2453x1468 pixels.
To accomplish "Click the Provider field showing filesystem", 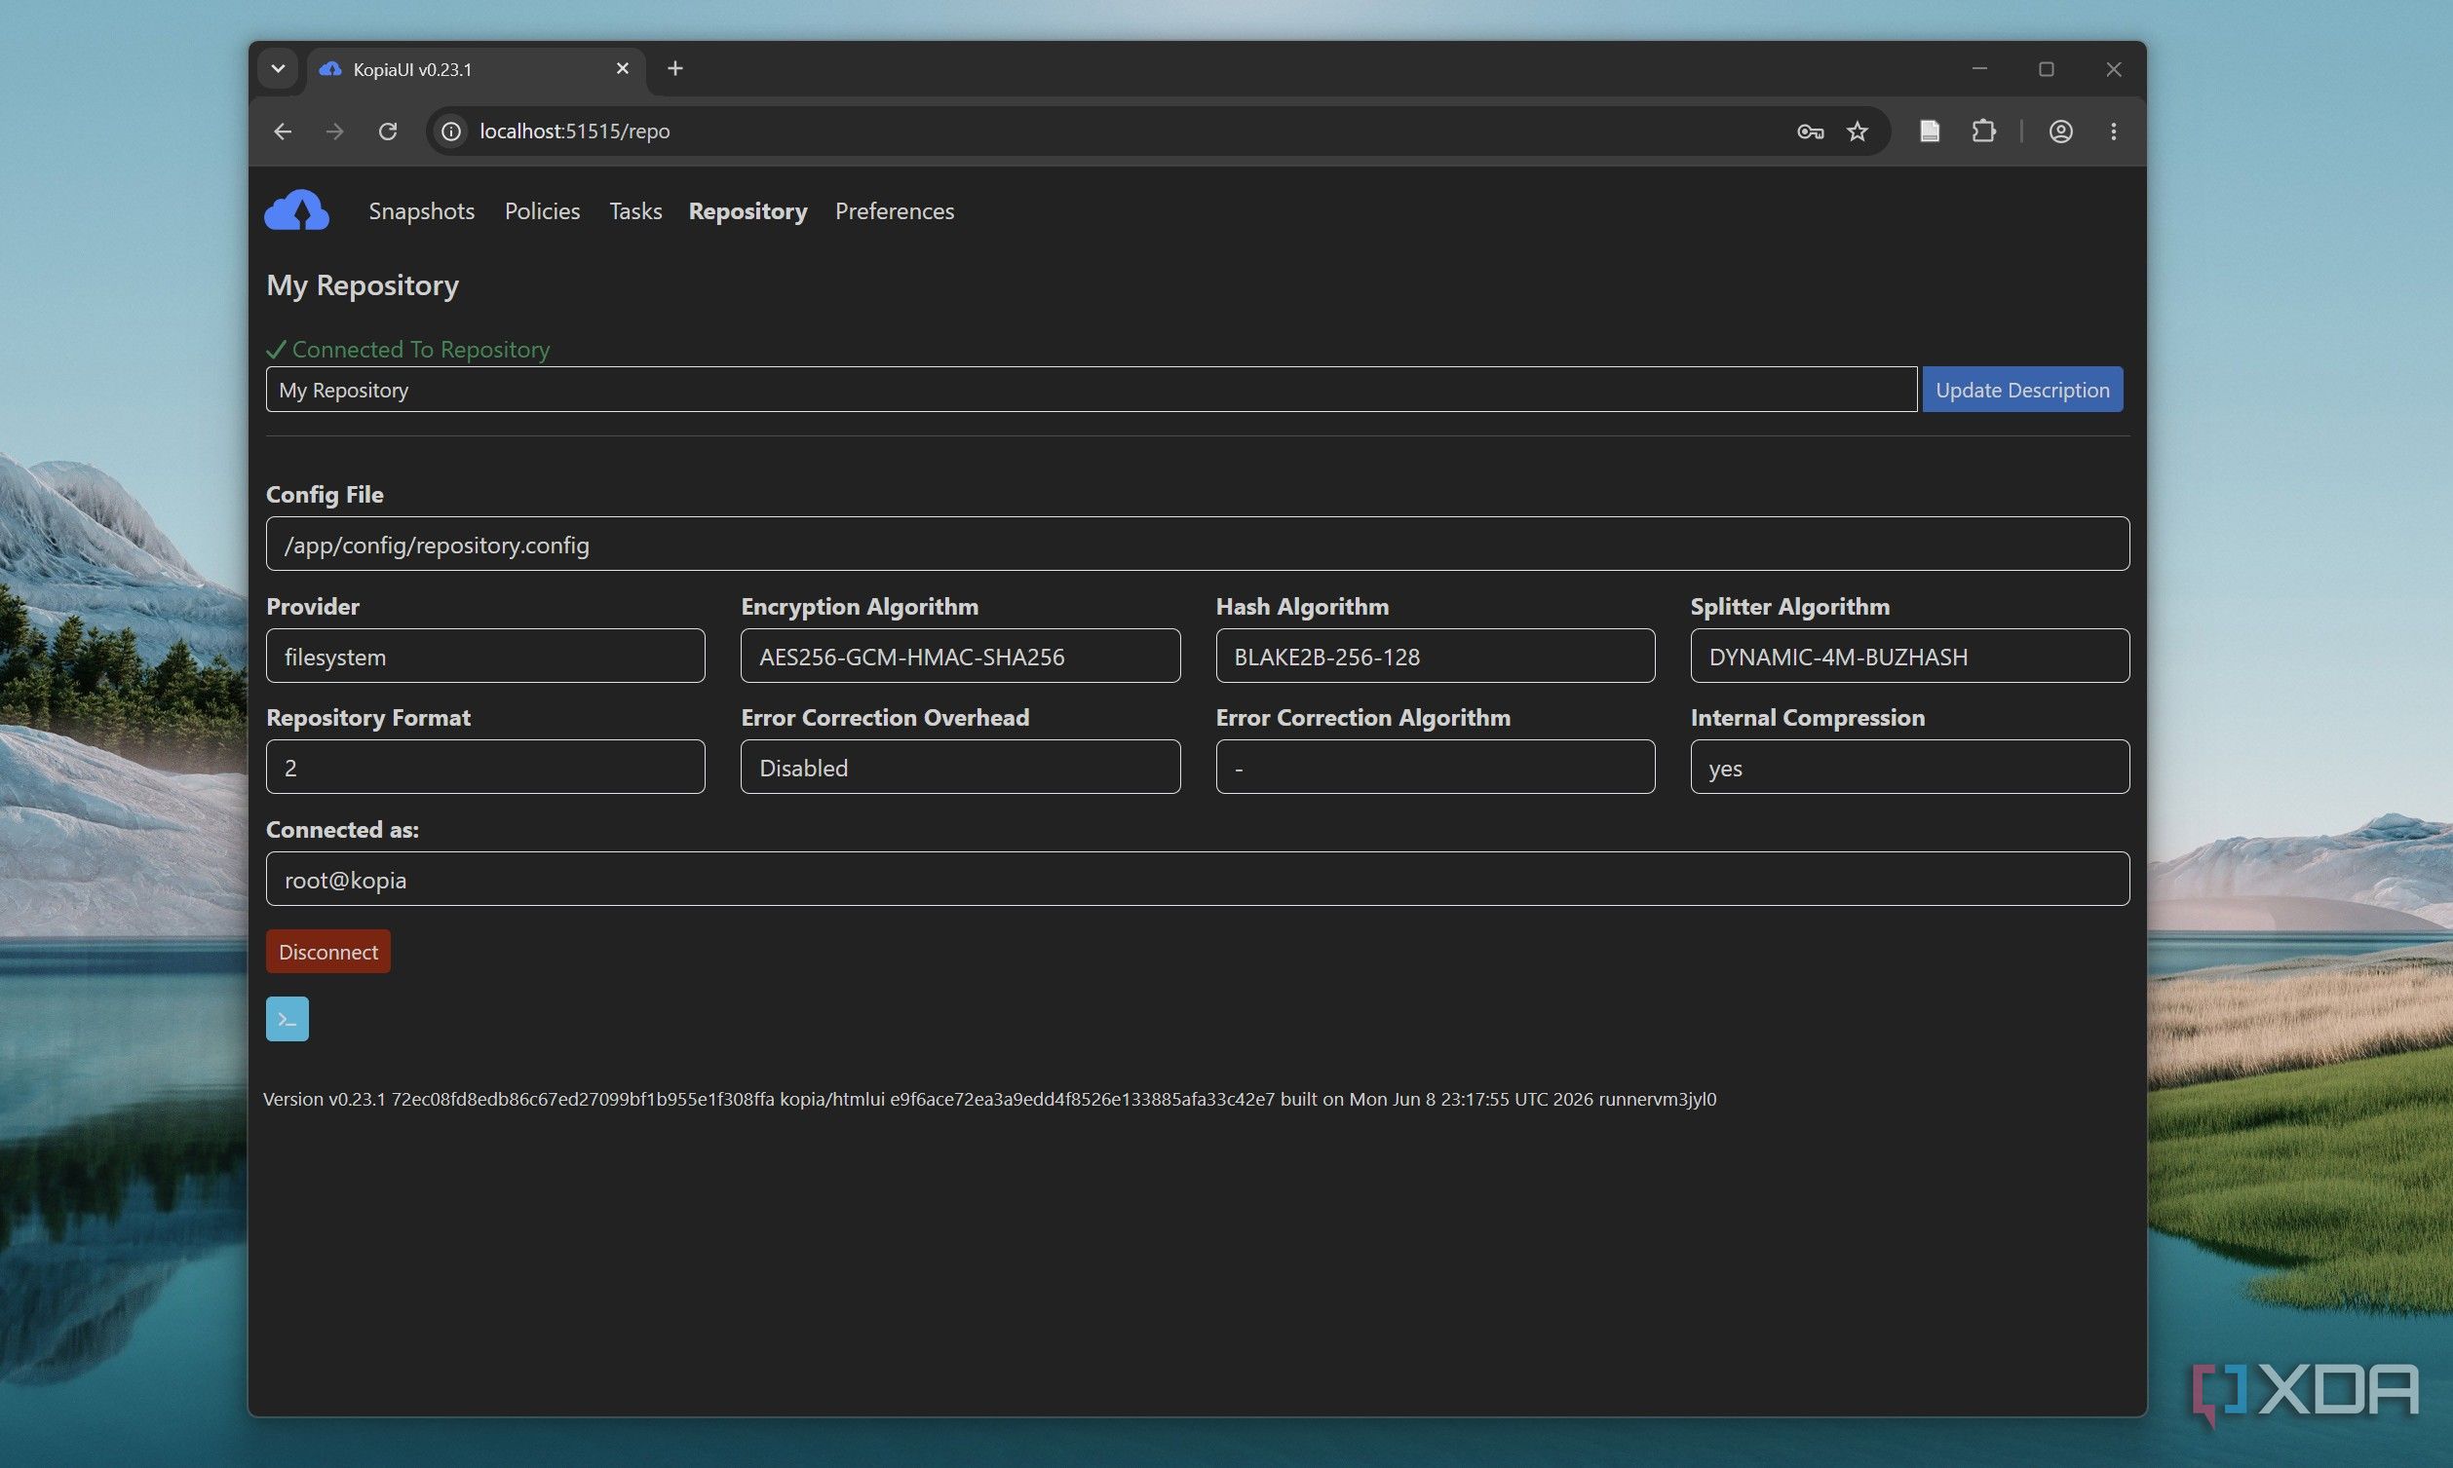I will point(485,656).
